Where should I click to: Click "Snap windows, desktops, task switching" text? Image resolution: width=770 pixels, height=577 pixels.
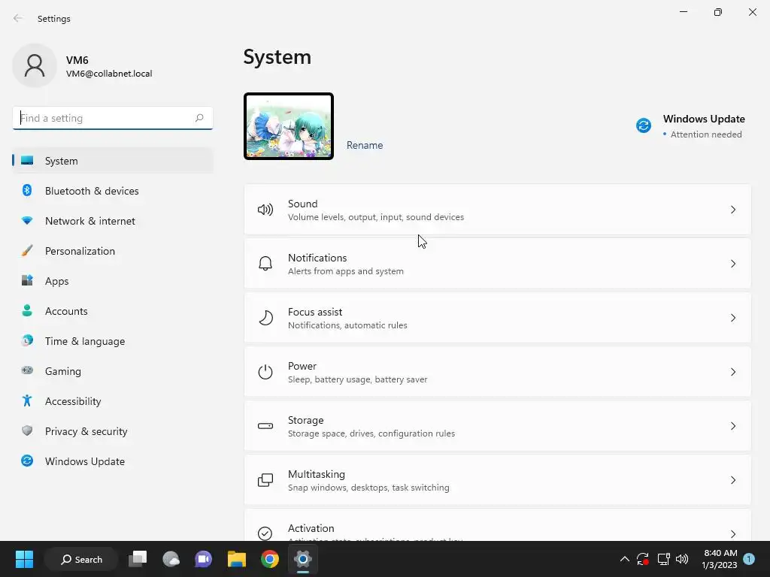[368, 487]
